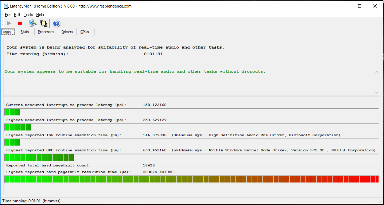
Task: Click the 0:01:01 time running value
Action: pyautogui.click(x=153, y=54)
